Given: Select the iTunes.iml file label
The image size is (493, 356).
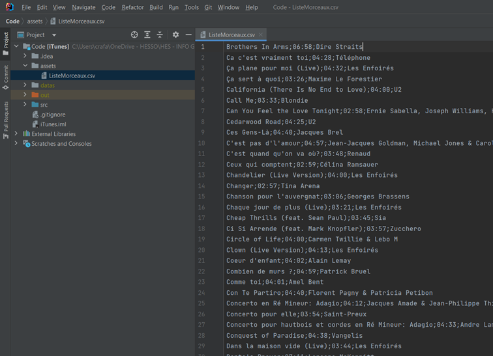Looking at the screenshot, I should coord(53,124).
